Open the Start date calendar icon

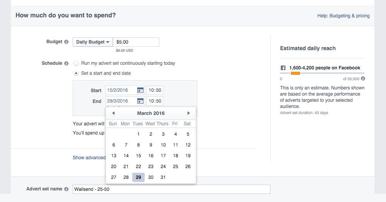coord(140,91)
